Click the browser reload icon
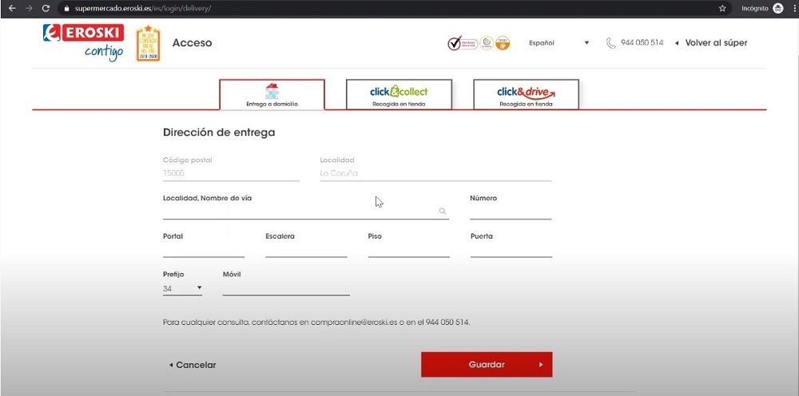This screenshot has height=396, width=799. (x=46, y=8)
